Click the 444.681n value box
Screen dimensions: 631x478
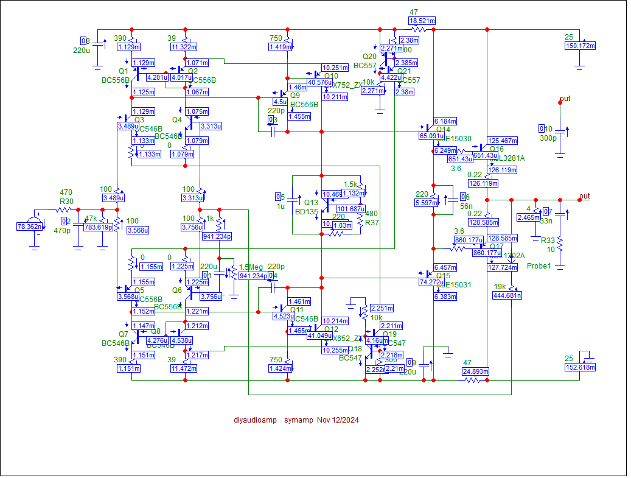pos(507,295)
